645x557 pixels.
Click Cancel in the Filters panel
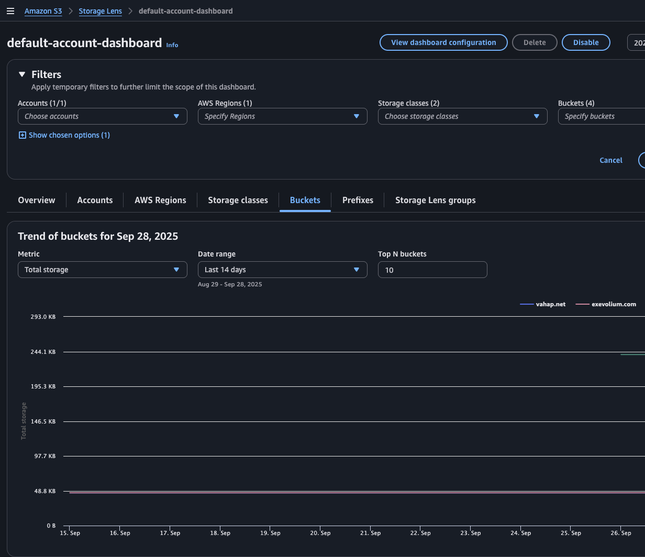[610, 160]
